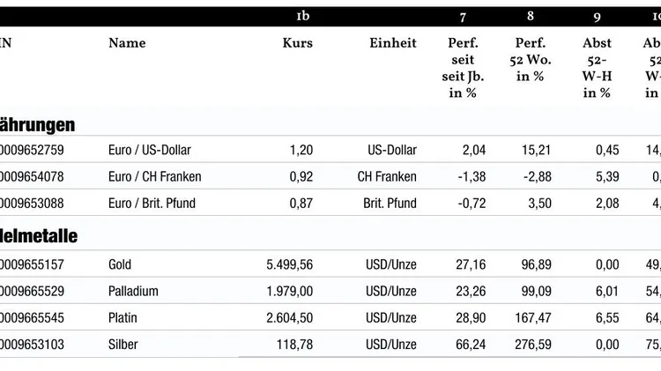Viewport: 661px width, 371px height.
Task: Select Euro / CH Franken row
Action: point(154,177)
